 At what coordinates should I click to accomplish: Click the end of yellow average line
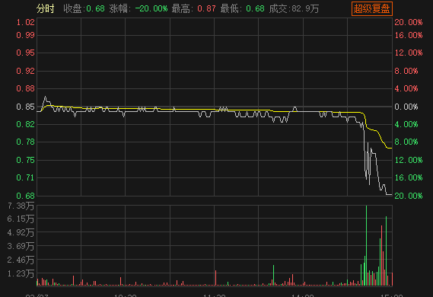(x=391, y=148)
